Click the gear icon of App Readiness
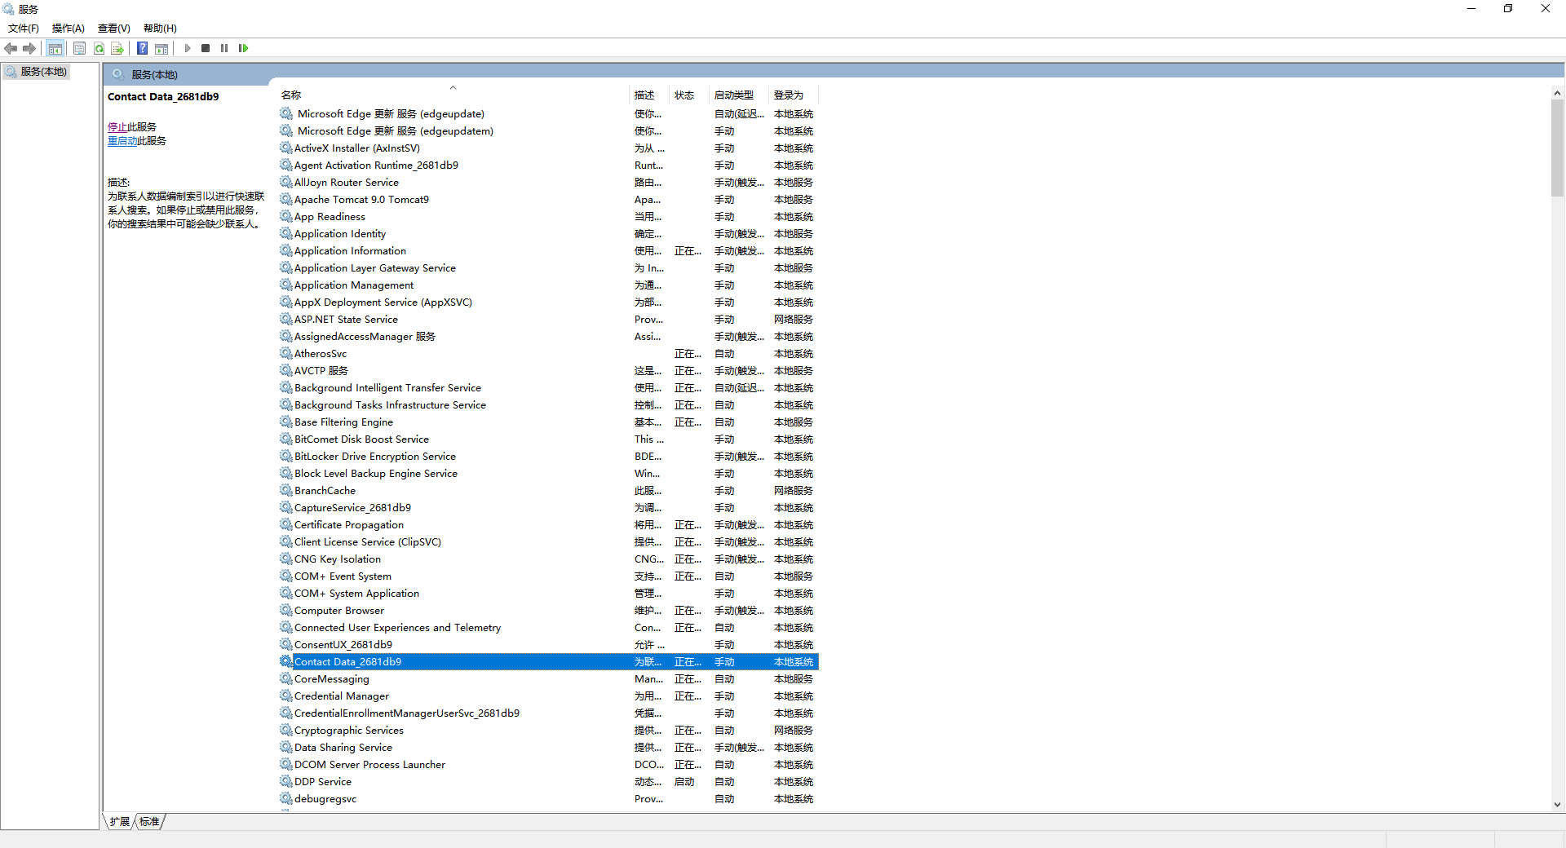1566x848 pixels. point(286,216)
